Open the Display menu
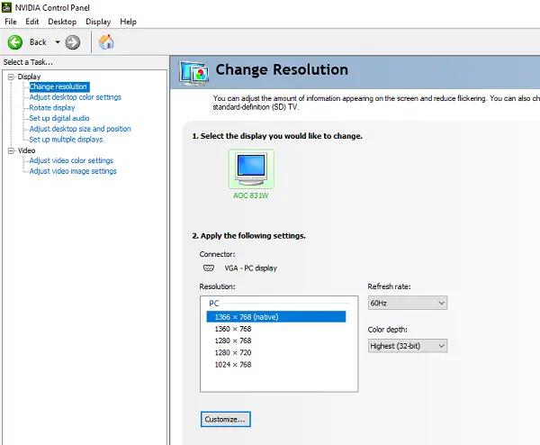540x445 pixels. point(98,22)
